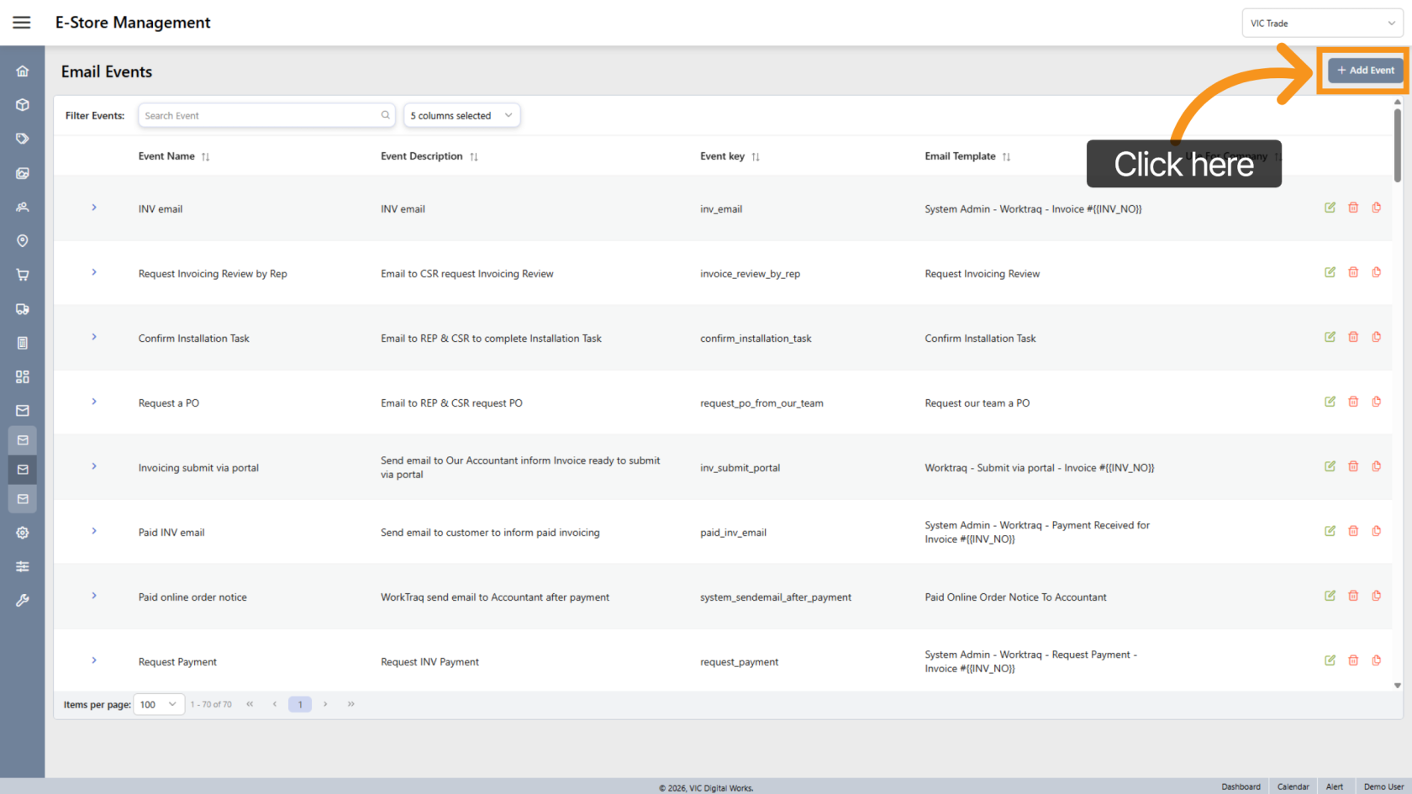Open Calendar from the footer bar
1412x794 pixels.
pos(1293,786)
